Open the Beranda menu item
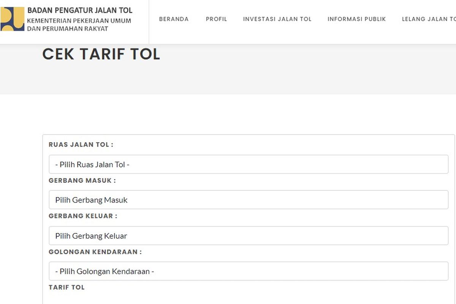 pos(174,19)
